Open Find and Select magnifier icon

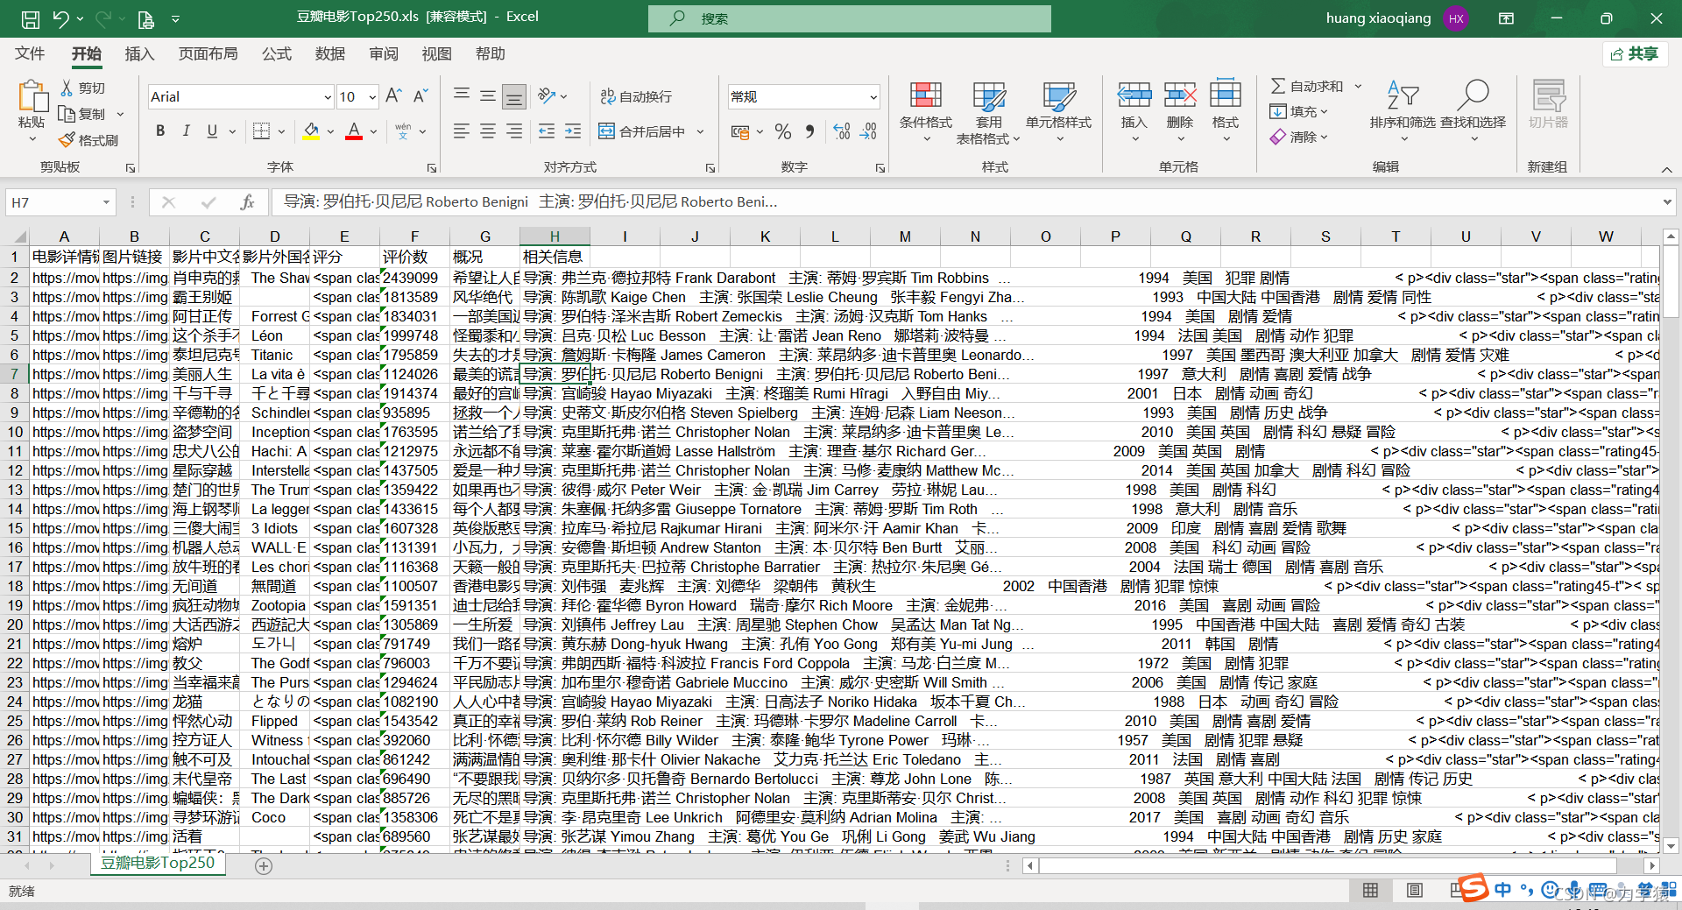pos(1473,95)
